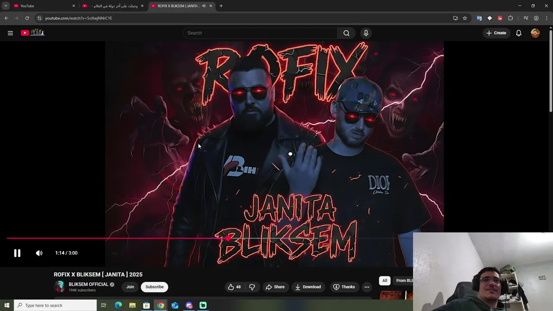The width and height of the screenshot is (553, 311).
Task: Open the tab search dropdown arrow
Action: tap(6, 6)
